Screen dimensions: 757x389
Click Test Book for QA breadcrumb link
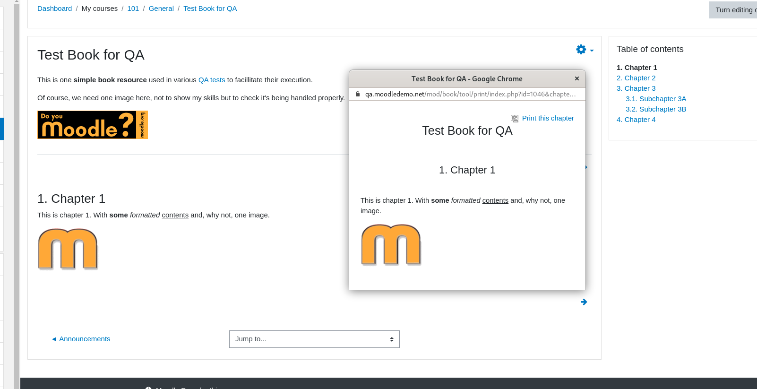tap(210, 9)
